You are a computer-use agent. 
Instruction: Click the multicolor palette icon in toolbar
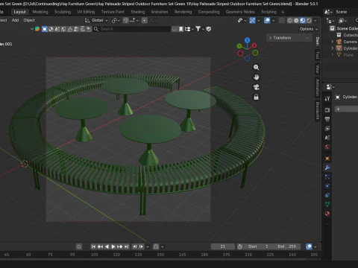[x=37, y=29]
